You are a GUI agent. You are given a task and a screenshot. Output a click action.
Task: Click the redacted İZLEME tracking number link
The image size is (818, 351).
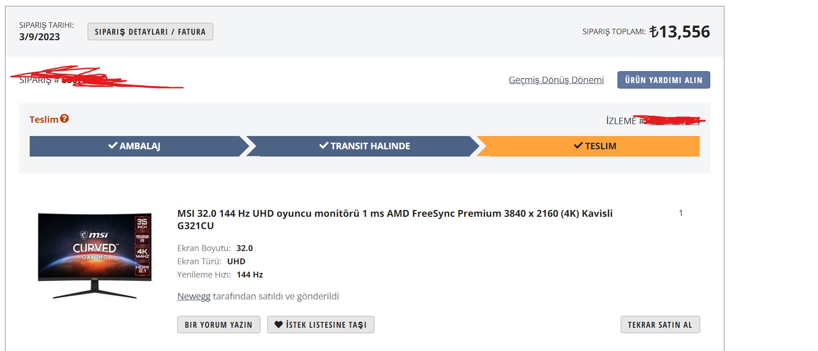click(674, 121)
